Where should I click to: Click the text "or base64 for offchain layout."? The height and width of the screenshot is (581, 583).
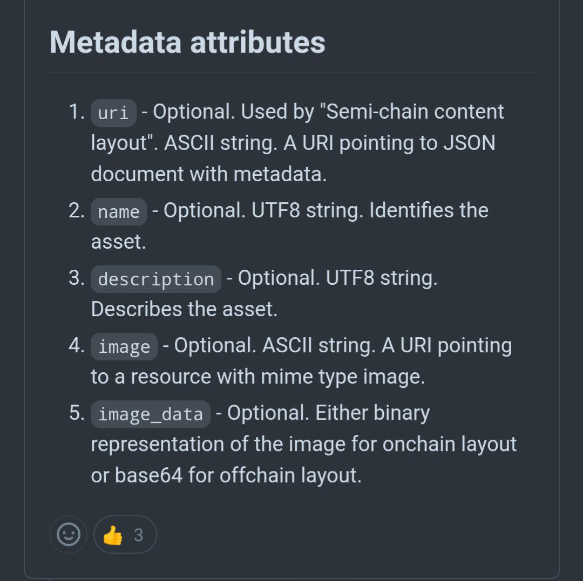coord(226,475)
